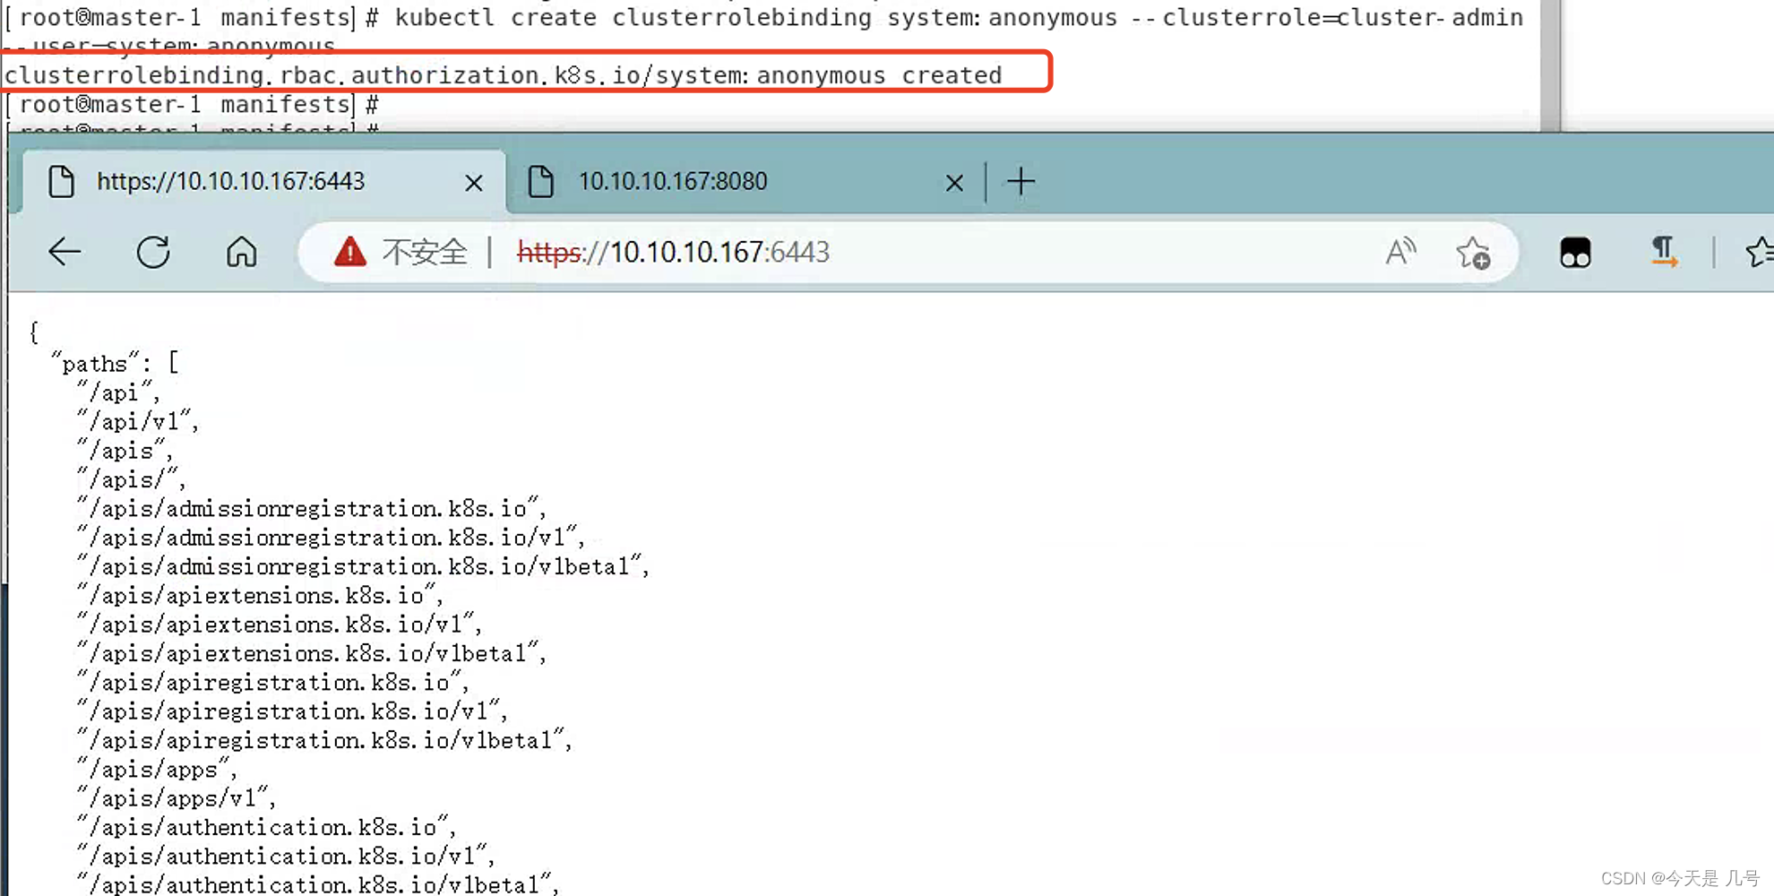The image size is (1774, 896).
Task: Open the favorites list star icon at toolbar edge
Action: 1759,253
